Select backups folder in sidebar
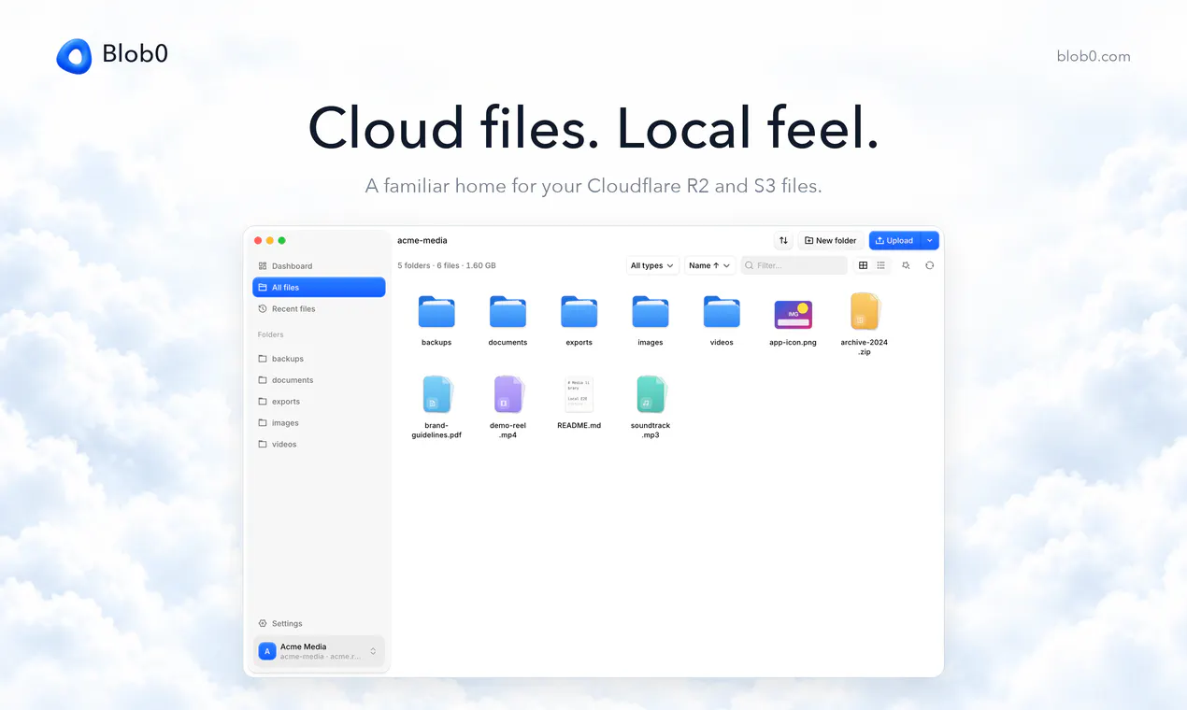Screen dimensions: 1187x710 [319, 359]
